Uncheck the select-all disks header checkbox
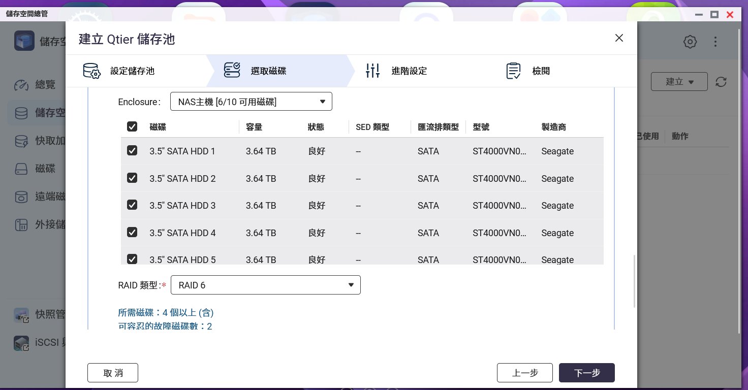 tap(132, 126)
